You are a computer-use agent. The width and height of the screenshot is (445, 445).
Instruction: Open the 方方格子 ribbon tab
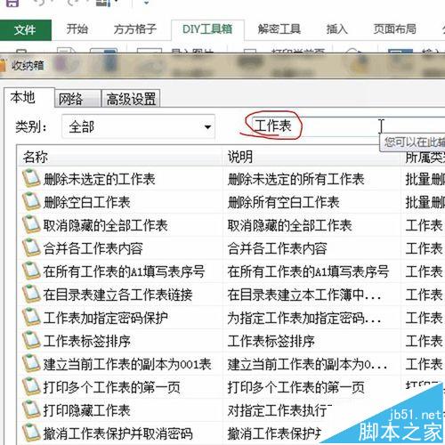click(135, 29)
